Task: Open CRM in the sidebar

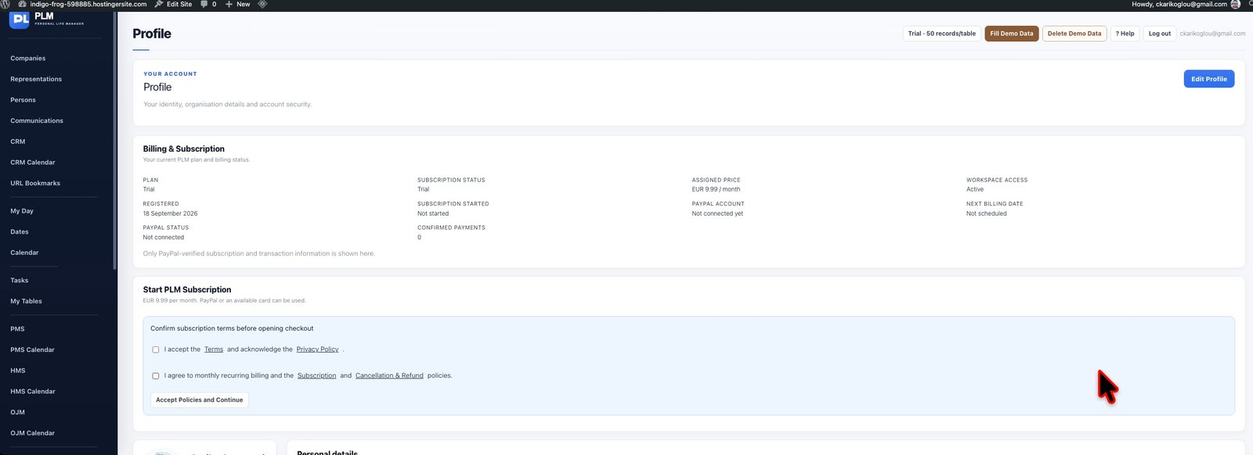Action: [x=18, y=142]
